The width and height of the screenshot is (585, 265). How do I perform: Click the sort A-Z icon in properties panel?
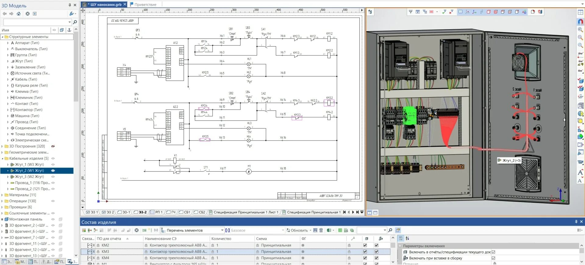(x=407, y=239)
